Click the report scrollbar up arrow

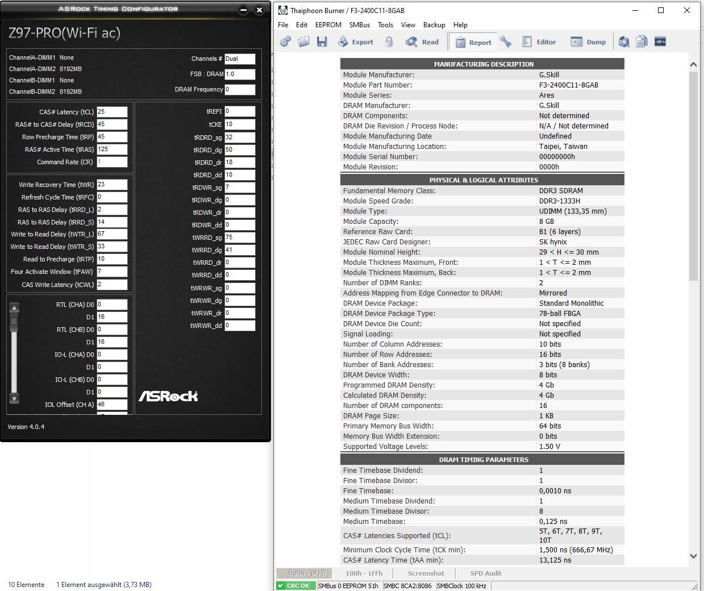tap(693, 65)
